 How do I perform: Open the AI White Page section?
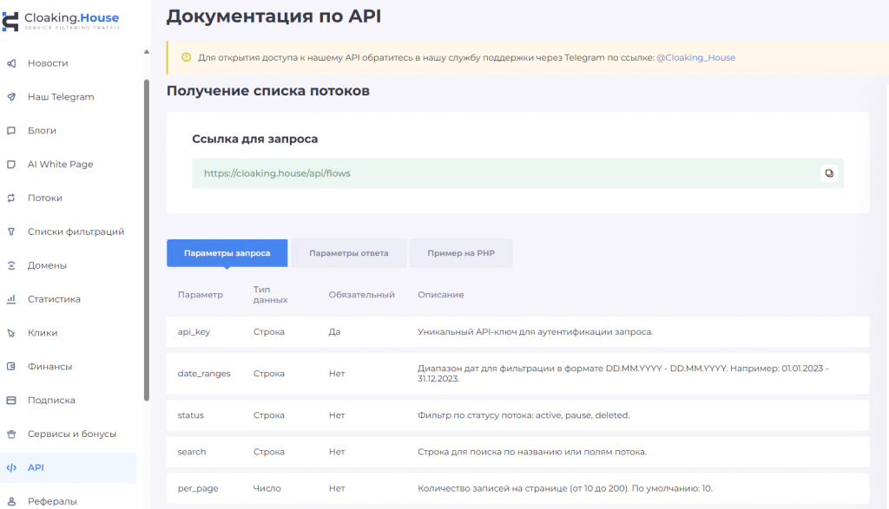tap(60, 164)
